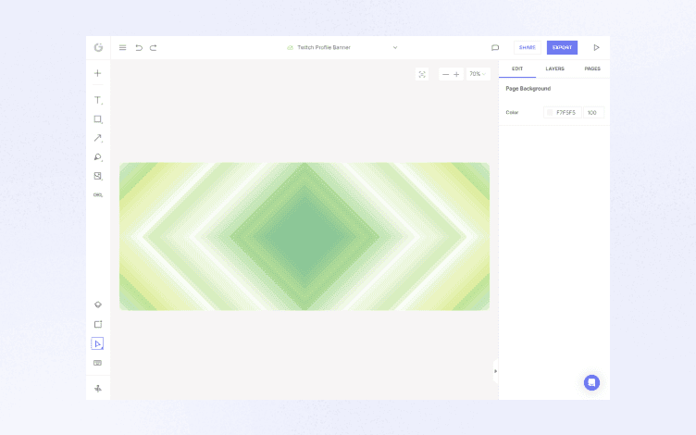Click the cloud saved status icon

[x=290, y=47]
